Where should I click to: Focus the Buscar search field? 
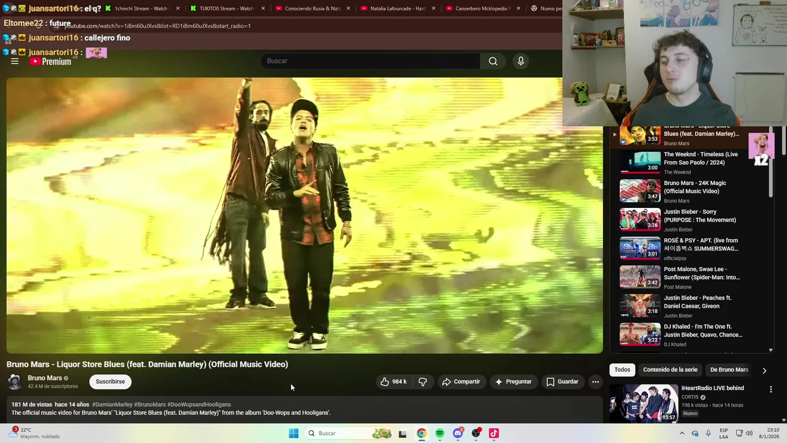pos(371,61)
